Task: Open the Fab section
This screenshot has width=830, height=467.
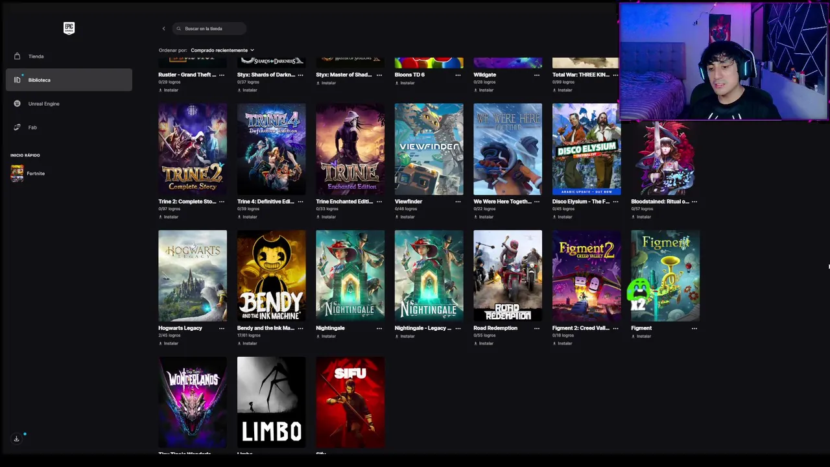Action: 32,127
